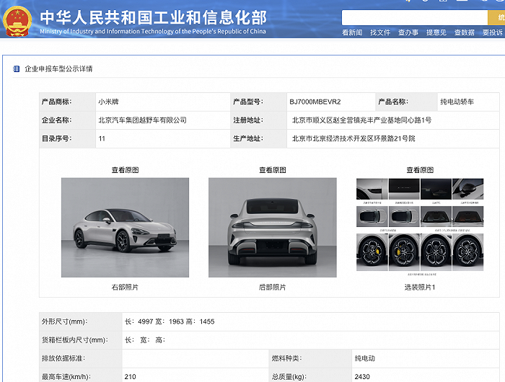Click the 外形尺寸(mm) label
505x382 pixels.
(64, 321)
